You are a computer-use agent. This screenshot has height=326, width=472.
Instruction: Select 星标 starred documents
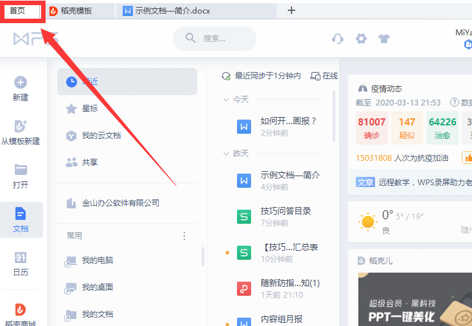click(90, 109)
